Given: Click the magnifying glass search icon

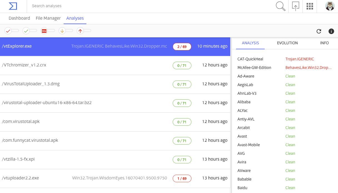Looking at the screenshot, I should point(281,6).
